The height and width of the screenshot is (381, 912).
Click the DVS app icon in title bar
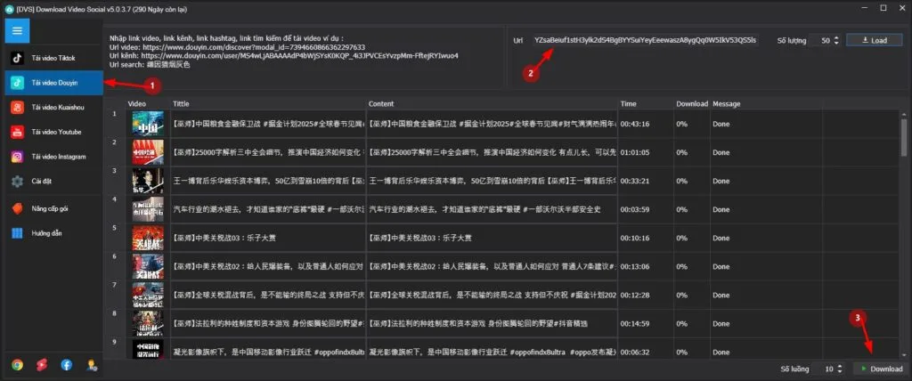click(x=9, y=9)
